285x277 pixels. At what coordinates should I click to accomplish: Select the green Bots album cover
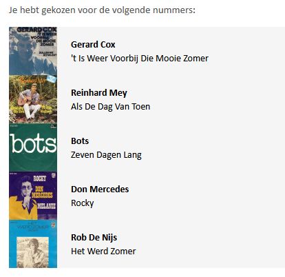point(33,147)
